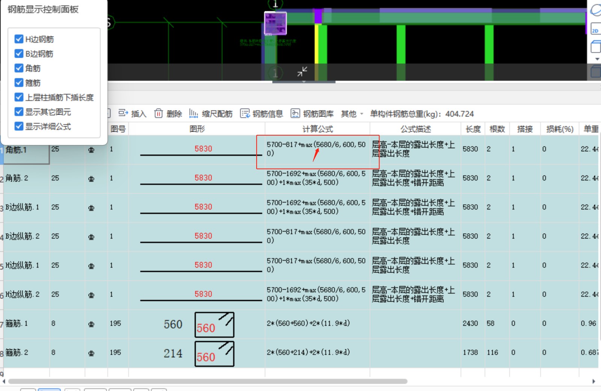Select the 根数 column header

pyautogui.click(x=497, y=129)
